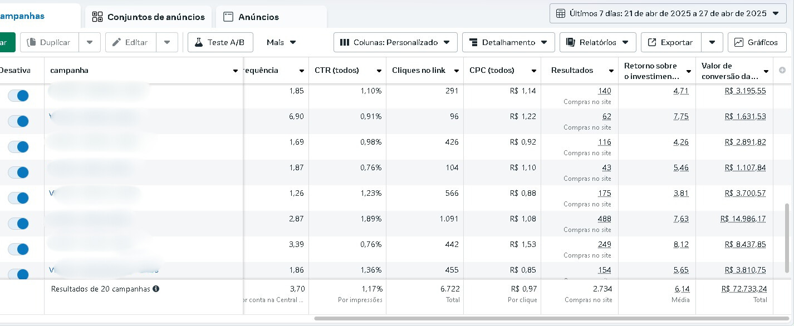Click the 6.722 total link clicks value
The image size is (794, 326).
[449, 289]
